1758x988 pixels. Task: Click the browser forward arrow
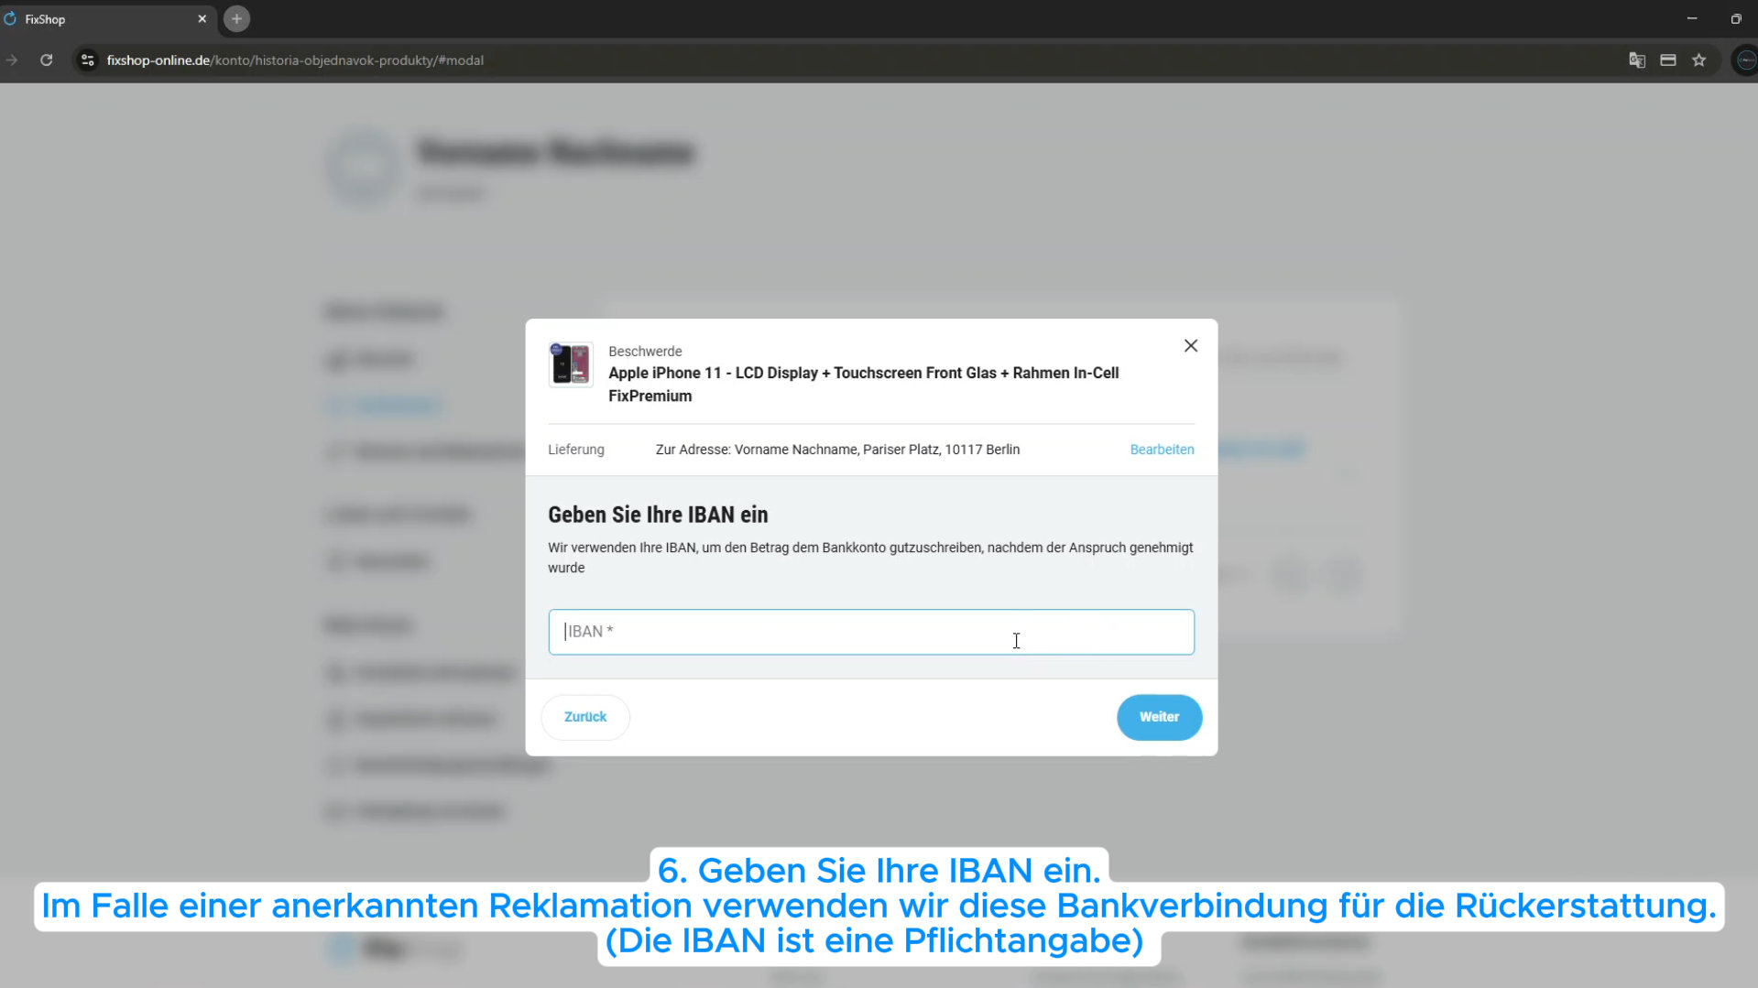[x=12, y=60]
